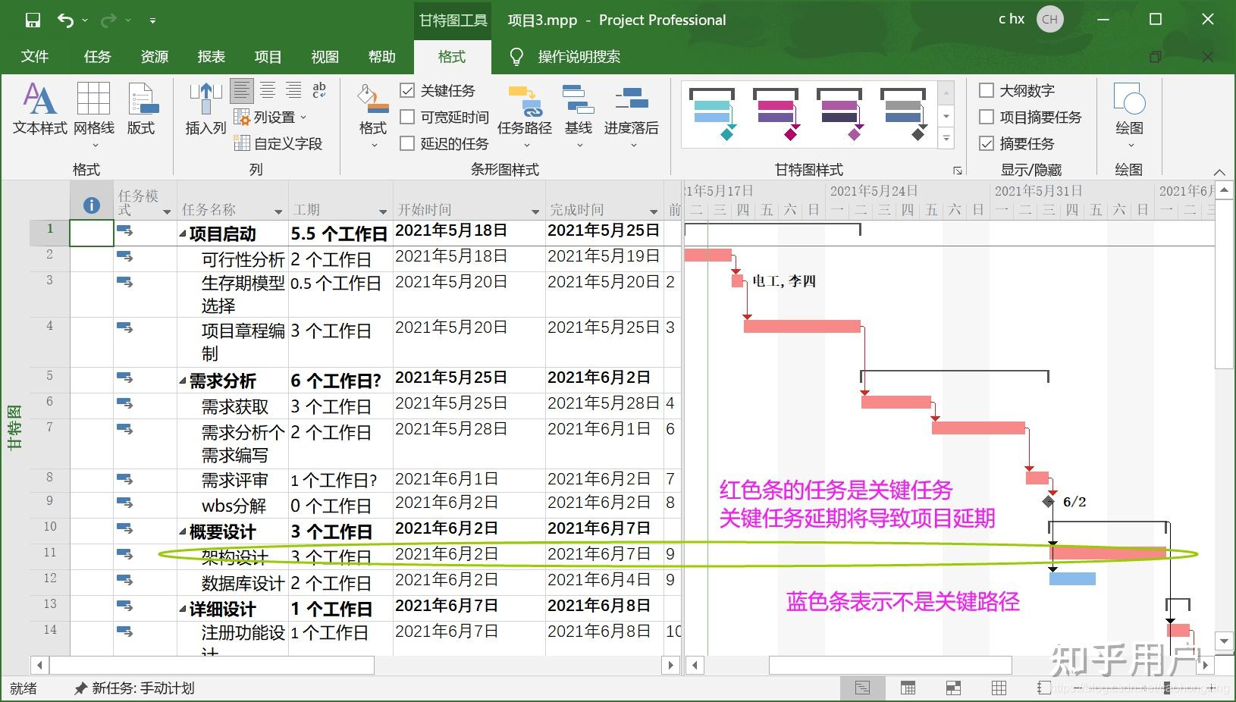Expand the Gantt chart styles gallery
The image size is (1236, 702).
946,138
